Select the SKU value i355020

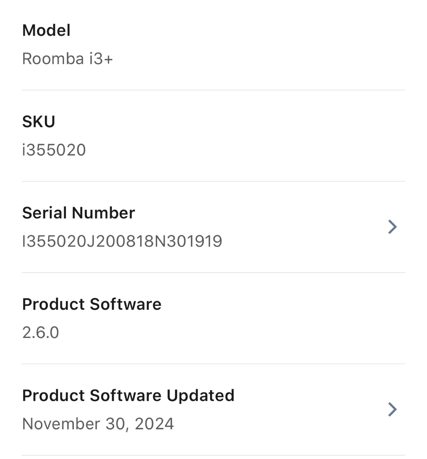[x=54, y=150]
